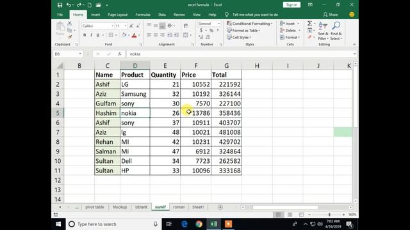Toggle Underline formatting
Image resolution: width=410 pixels, height=230 pixels.
click(98, 35)
